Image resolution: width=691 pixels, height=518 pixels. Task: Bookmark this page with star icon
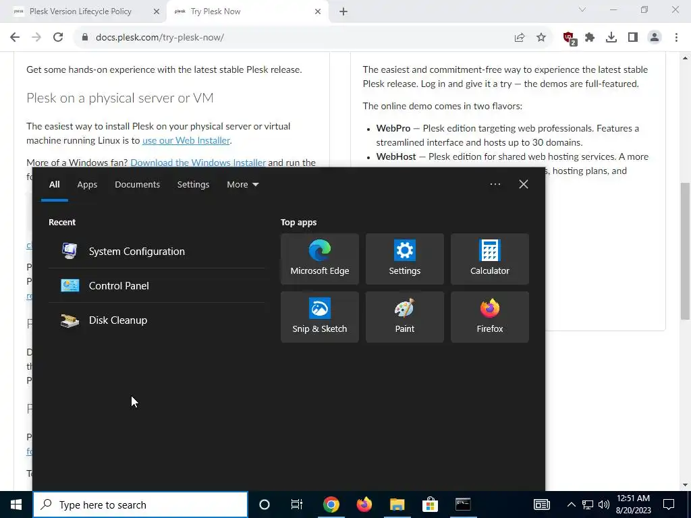pos(541,38)
